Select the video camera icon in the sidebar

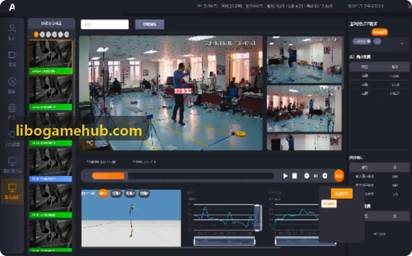click(12, 55)
